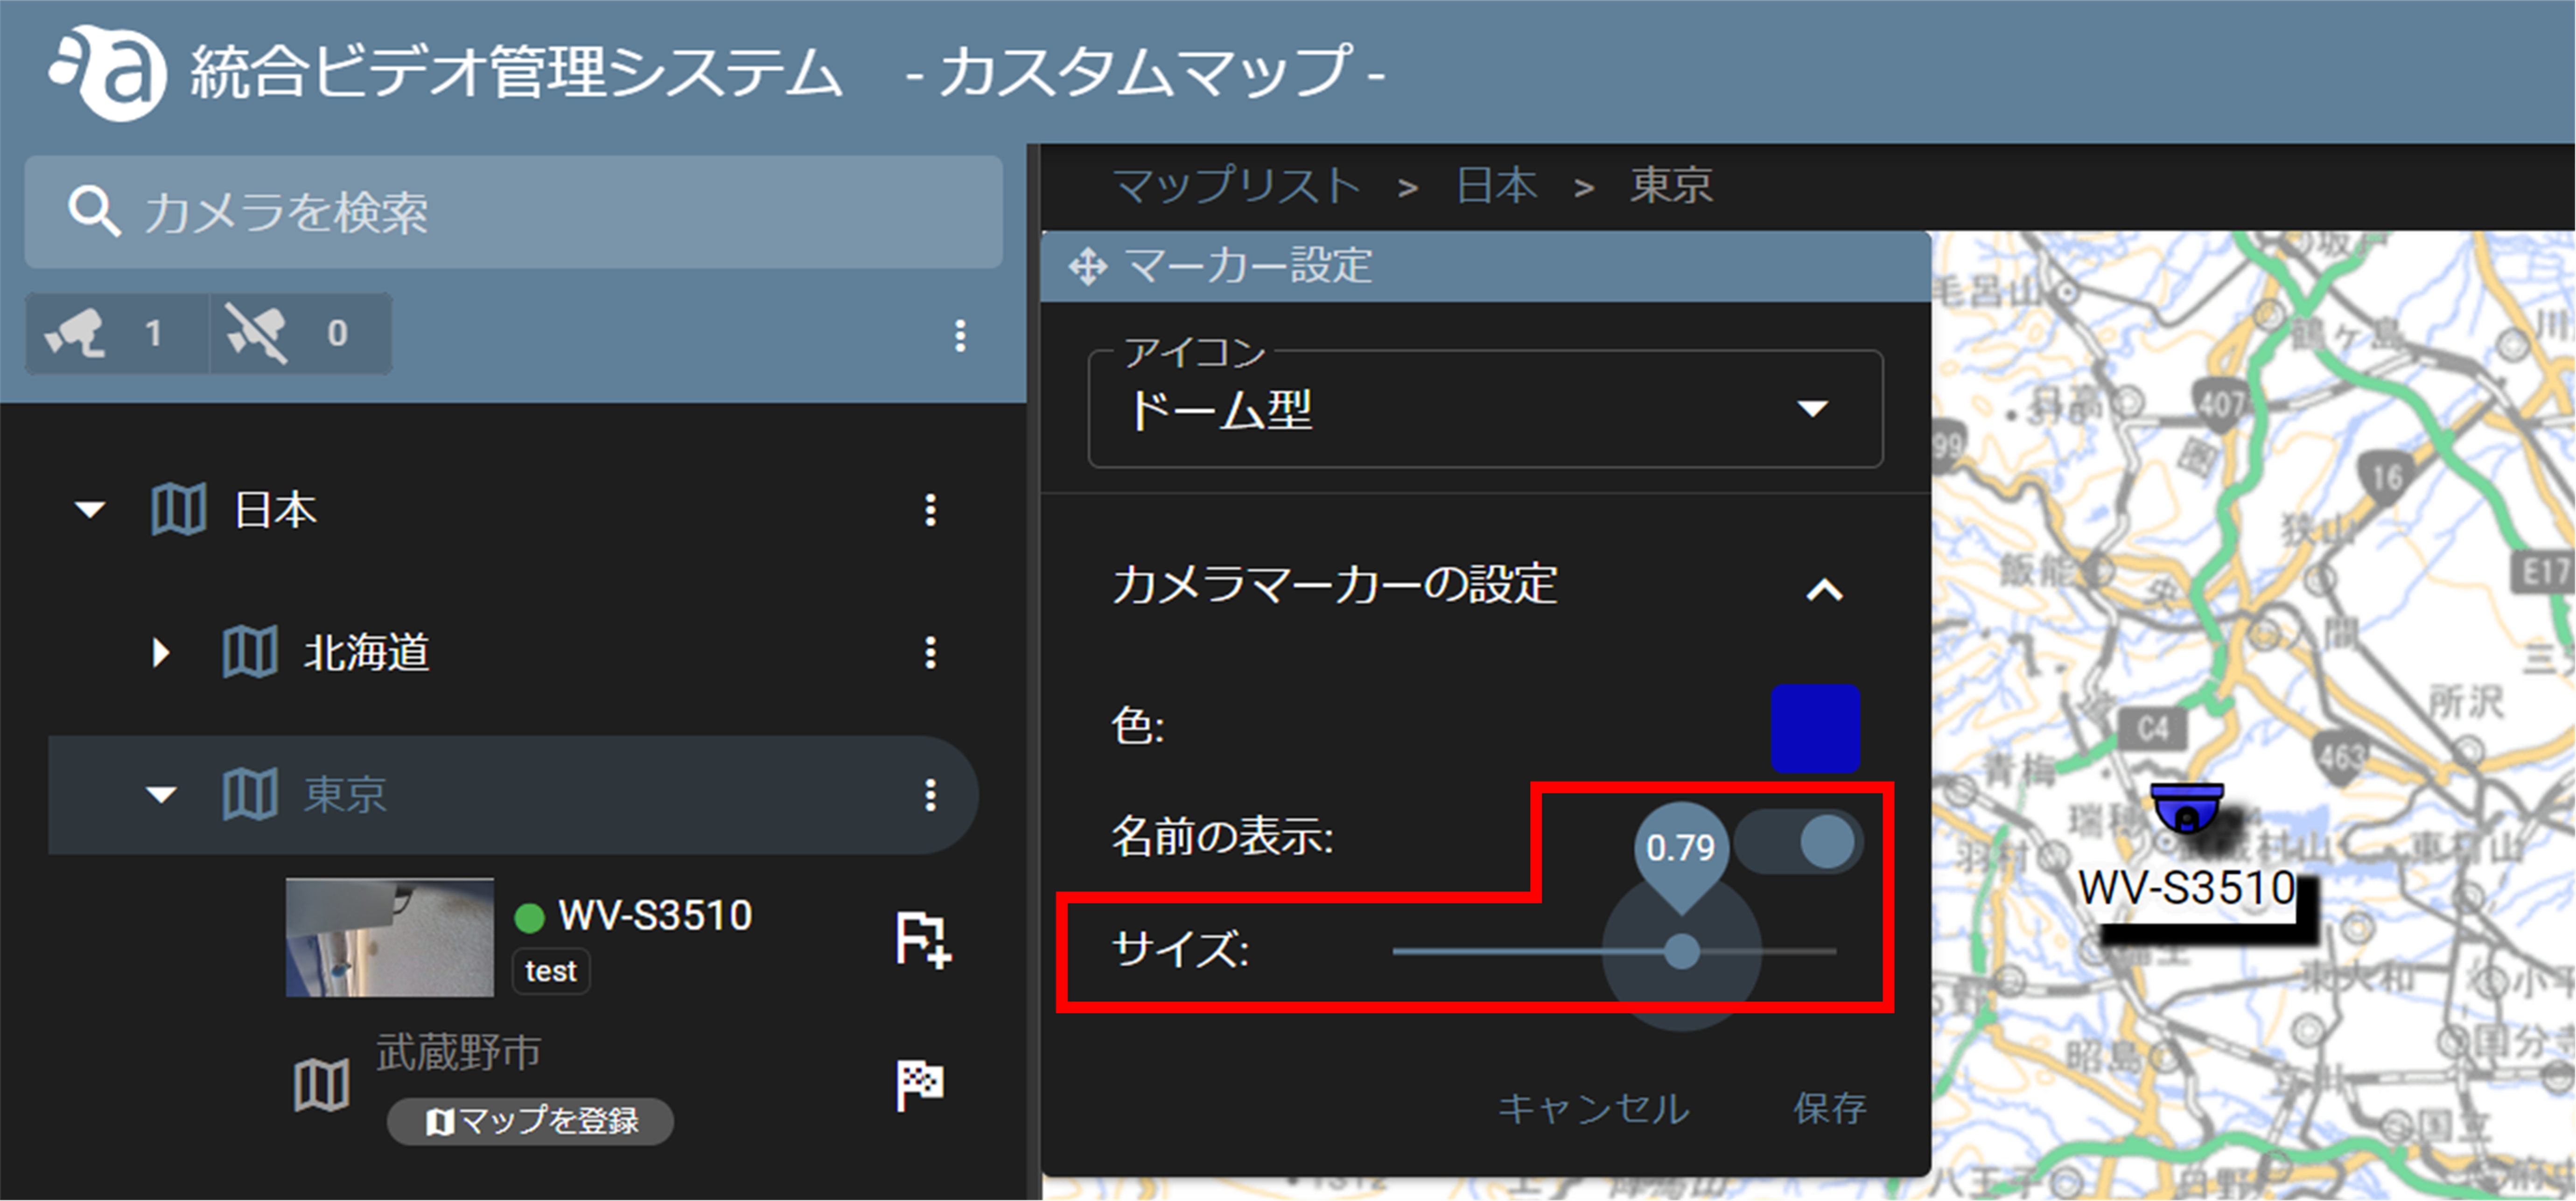Collapse the 東京 tree node

161,795
